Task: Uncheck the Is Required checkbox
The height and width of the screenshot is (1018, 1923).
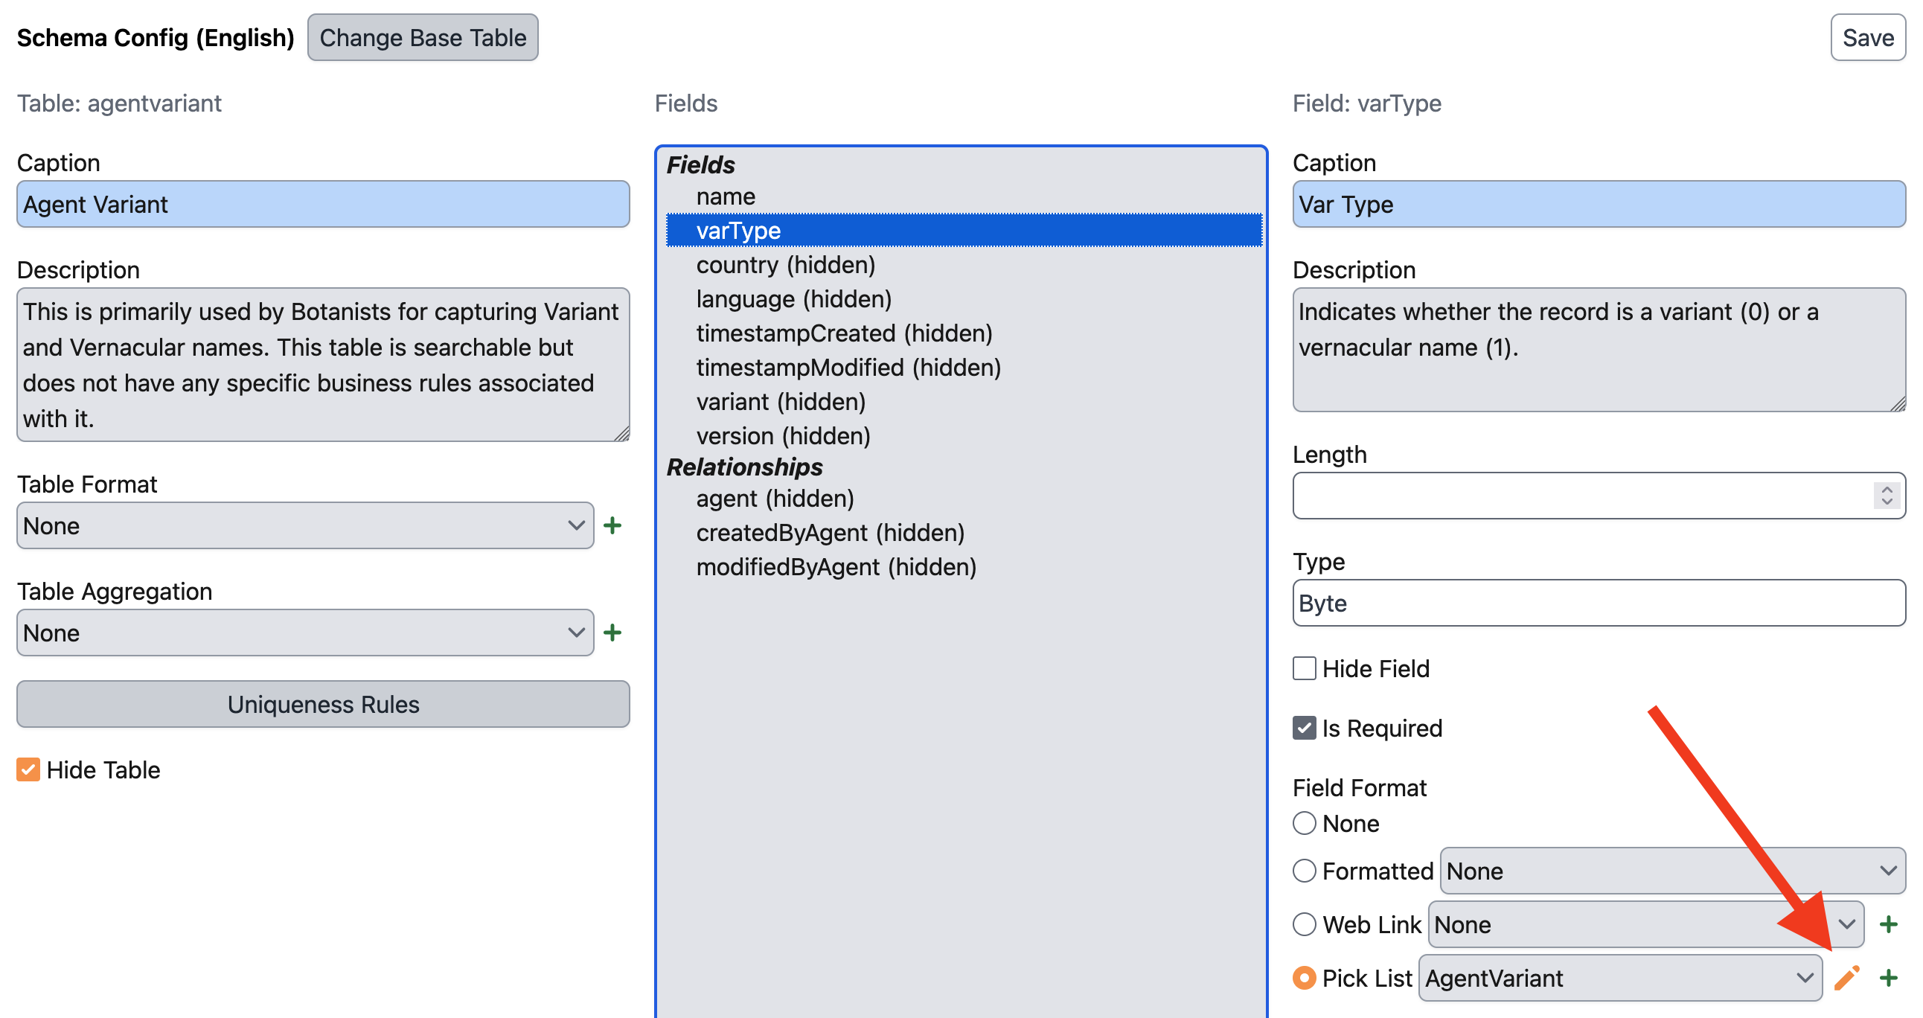Action: 1304,728
